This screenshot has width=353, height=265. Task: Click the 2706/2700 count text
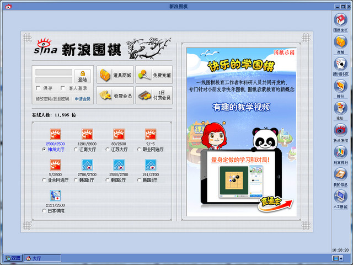click(87, 174)
